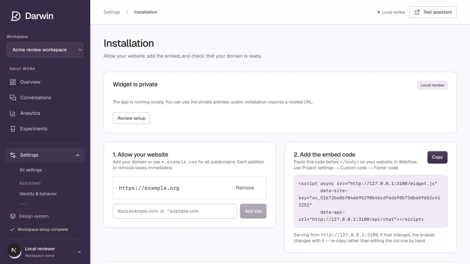Click the Installation breadcrumb text

pos(145,12)
